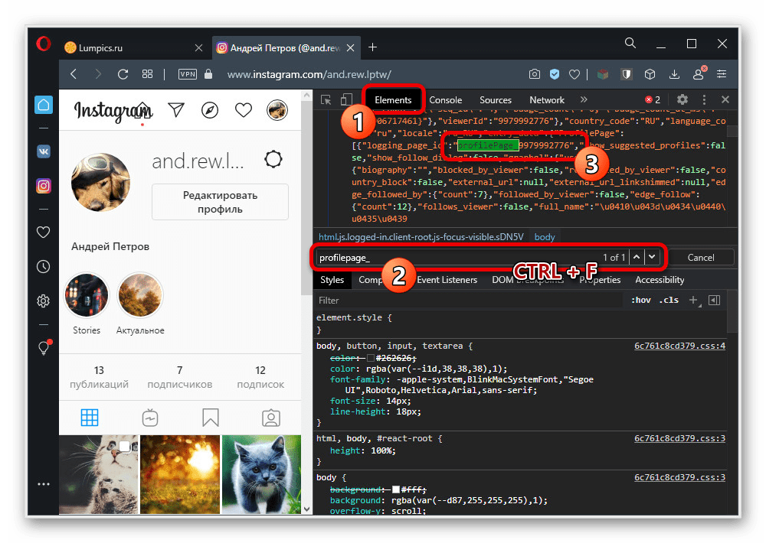Screen dimensions: 766x543
Task: Open DevTools three-dot customize menu
Action: (x=704, y=99)
